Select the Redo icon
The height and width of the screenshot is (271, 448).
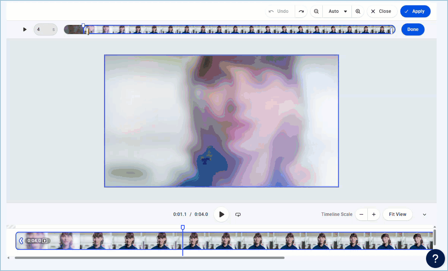pos(301,11)
